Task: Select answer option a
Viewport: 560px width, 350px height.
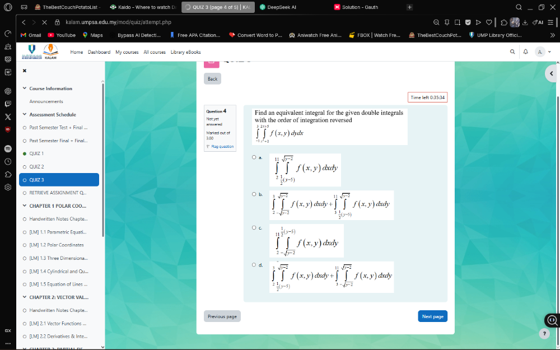Action: (x=254, y=157)
